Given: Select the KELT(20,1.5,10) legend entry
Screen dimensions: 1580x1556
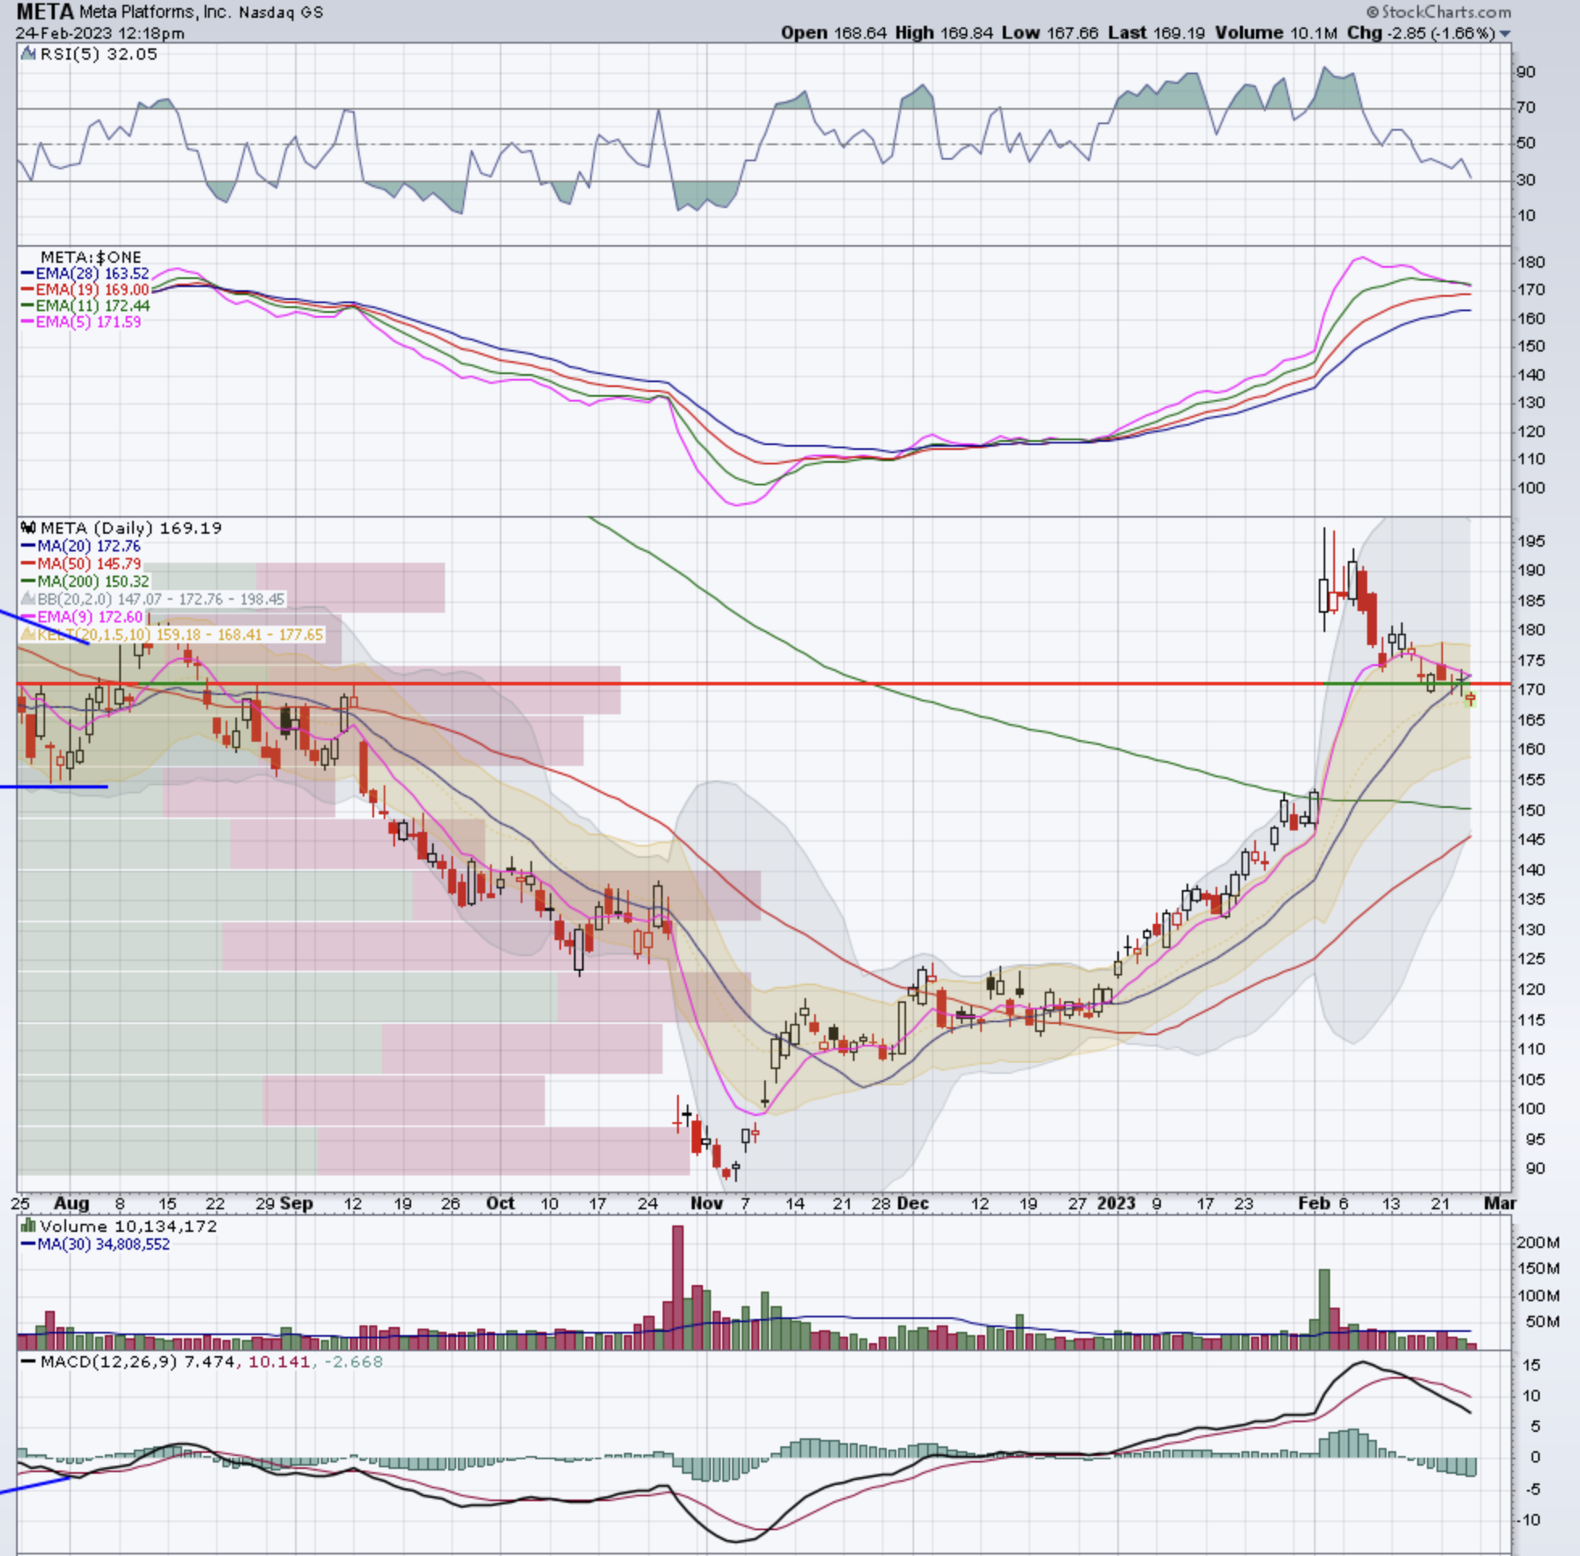Looking at the screenshot, I should point(173,634).
